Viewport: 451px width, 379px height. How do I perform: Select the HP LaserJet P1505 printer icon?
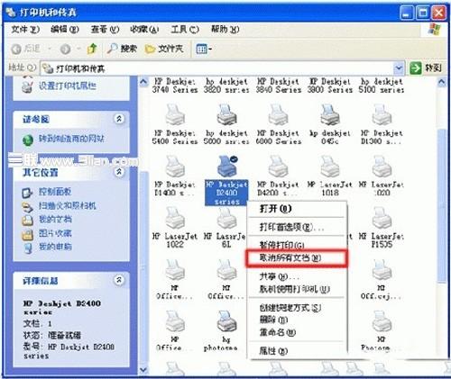(382, 219)
